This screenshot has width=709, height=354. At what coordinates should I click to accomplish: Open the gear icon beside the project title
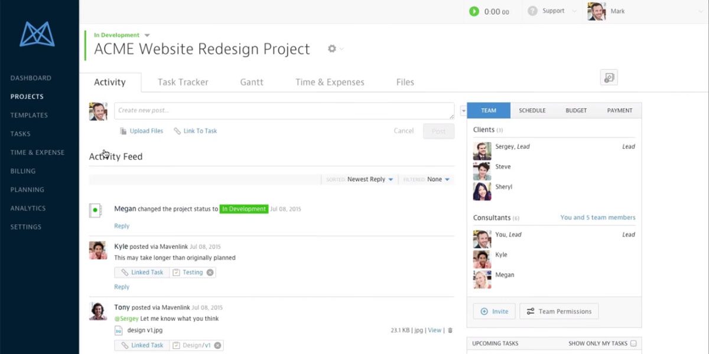330,49
